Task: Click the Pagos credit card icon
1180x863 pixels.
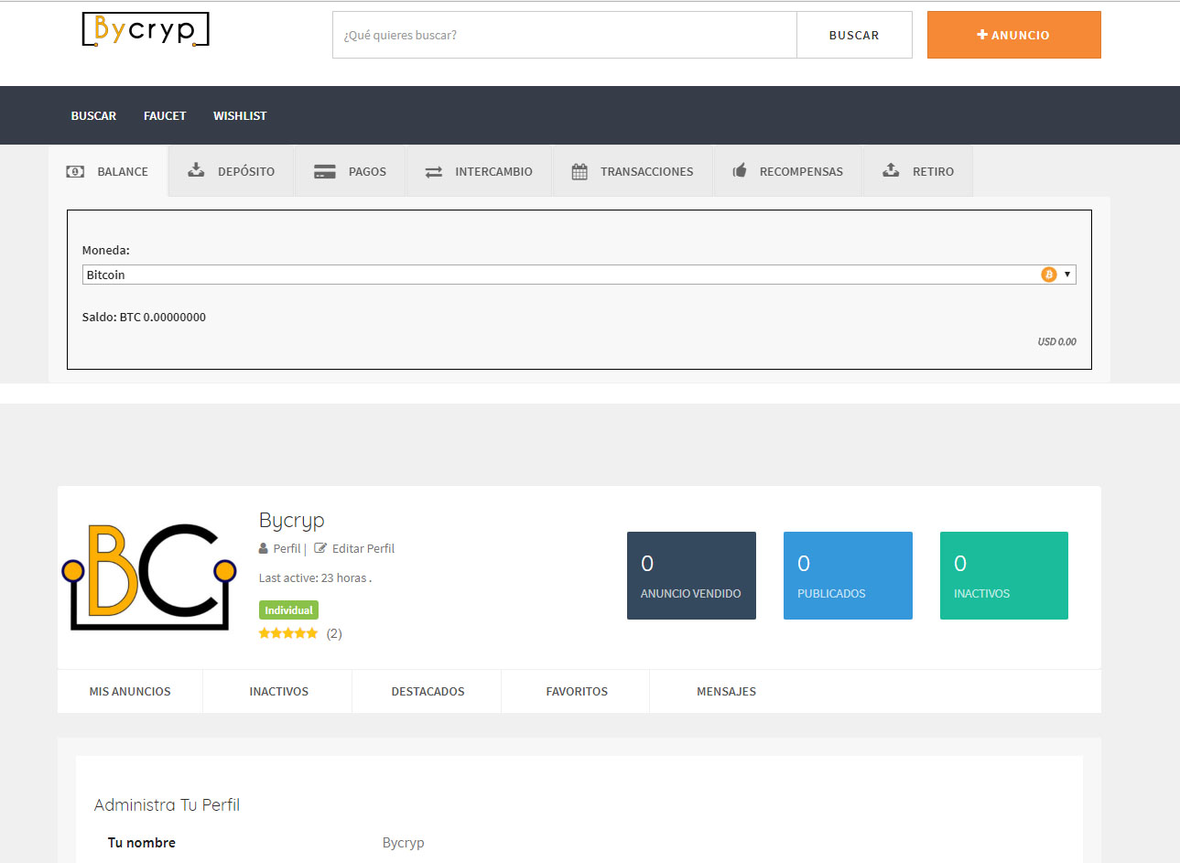Action: click(x=325, y=171)
